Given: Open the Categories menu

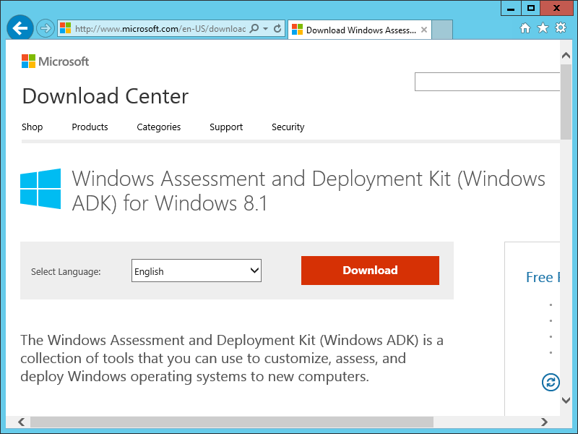Looking at the screenshot, I should (159, 127).
